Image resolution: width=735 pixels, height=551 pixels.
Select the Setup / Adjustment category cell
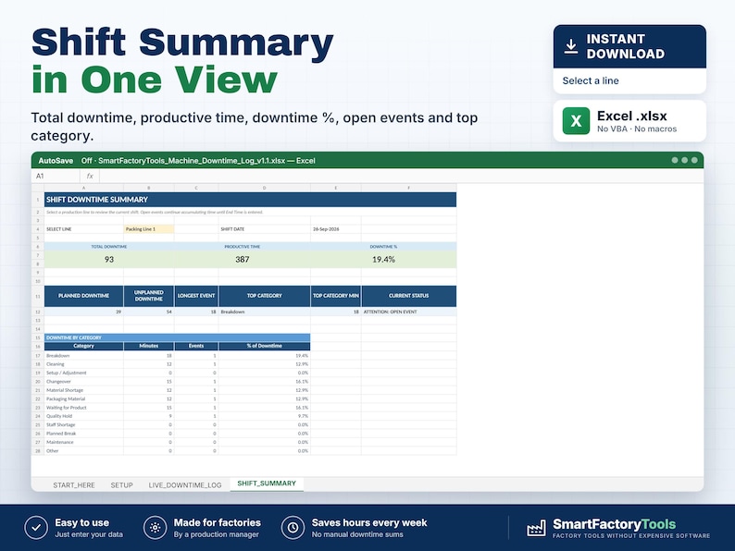click(84, 373)
